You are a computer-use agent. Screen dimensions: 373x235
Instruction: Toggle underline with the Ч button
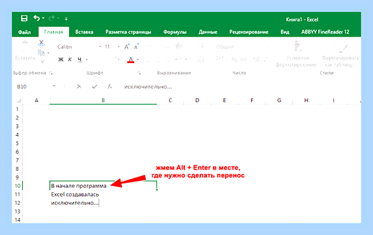tap(79, 60)
